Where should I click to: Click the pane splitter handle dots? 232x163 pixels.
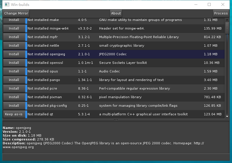point(116,120)
